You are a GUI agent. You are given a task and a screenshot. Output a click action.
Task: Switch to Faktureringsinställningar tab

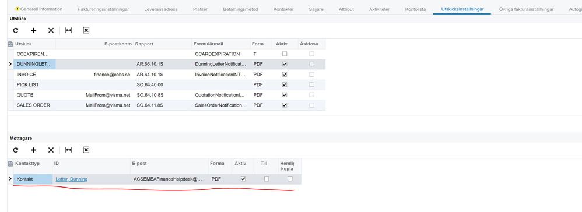tap(104, 9)
